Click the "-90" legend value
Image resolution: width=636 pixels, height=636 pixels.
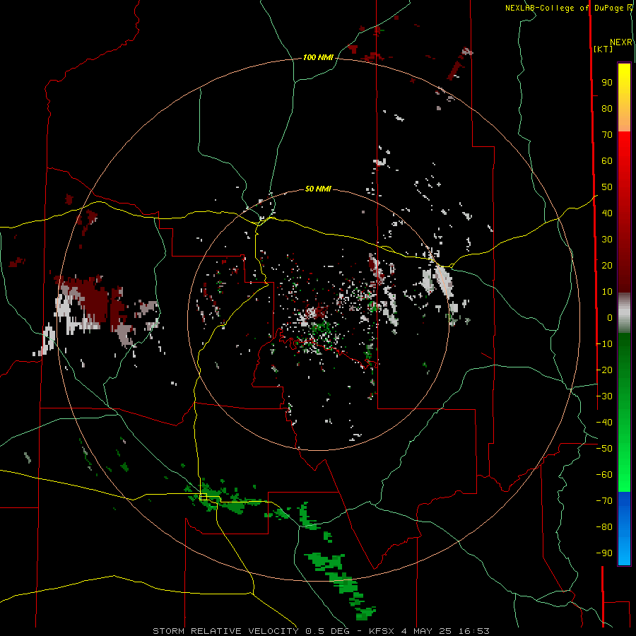(x=604, y=553)
